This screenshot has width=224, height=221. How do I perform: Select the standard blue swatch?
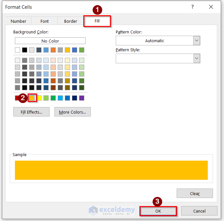[67, 98]
